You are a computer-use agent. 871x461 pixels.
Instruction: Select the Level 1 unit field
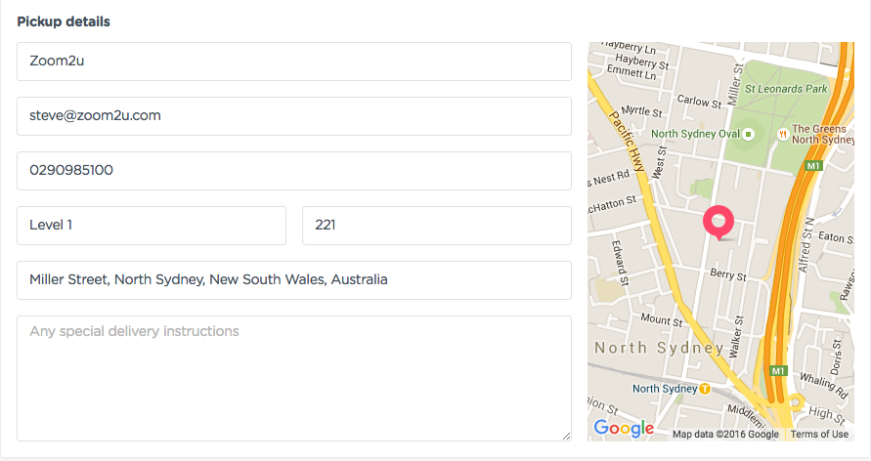tap(152, 226)
